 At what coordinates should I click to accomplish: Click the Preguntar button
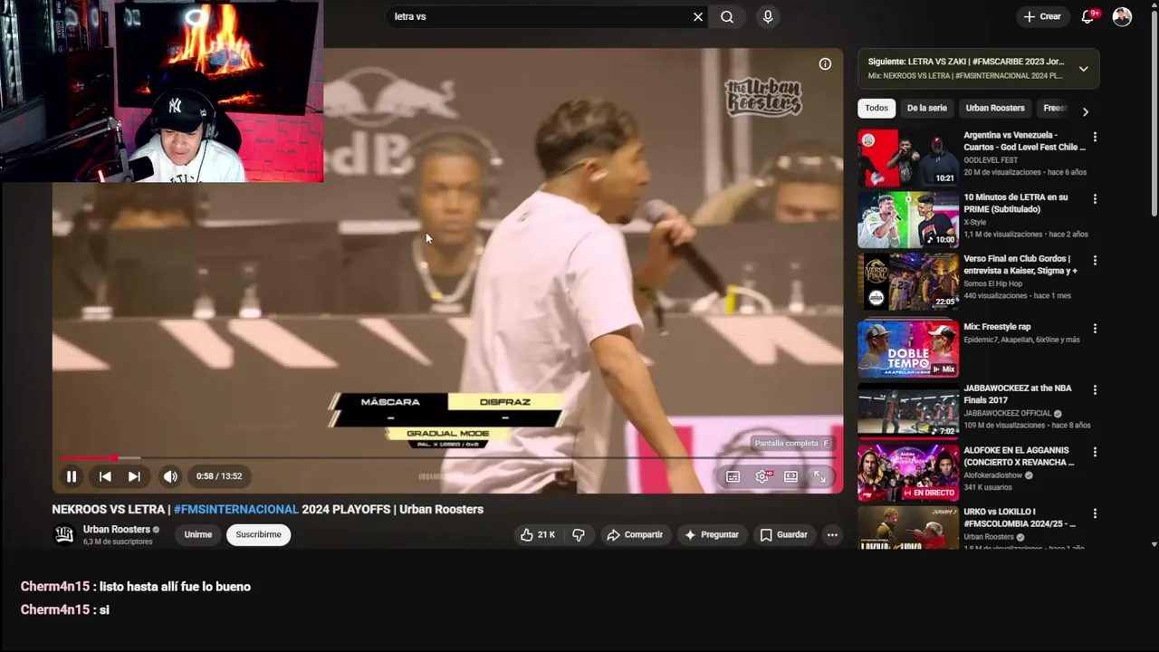point(711,535)
